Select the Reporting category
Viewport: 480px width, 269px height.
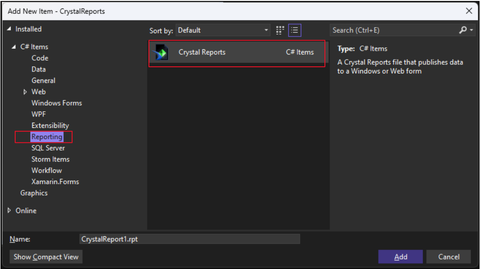point(47,137)
